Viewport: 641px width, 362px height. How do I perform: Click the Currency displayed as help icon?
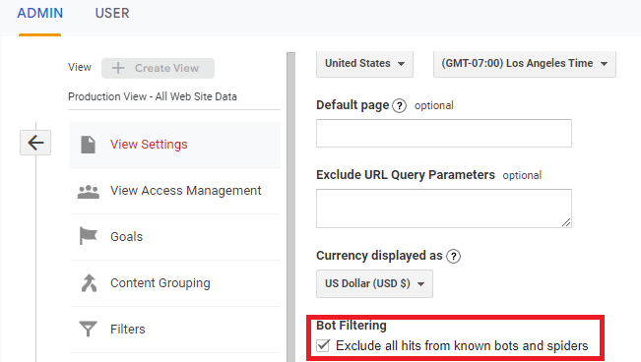pyautogui.click(x=453, y=256)
